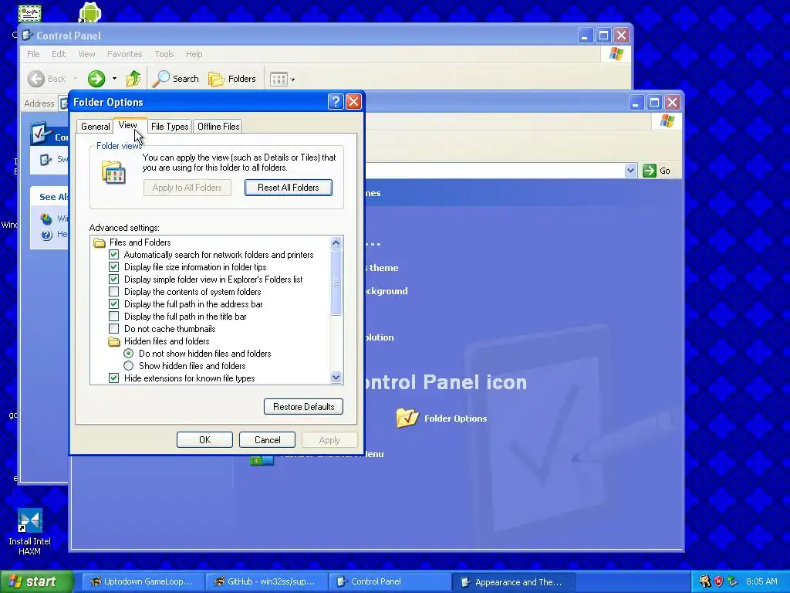The height and width of the screenshot is (593, 790).
Task: Click the Folder views icon in dialog
Action: [x=113, y=172]
